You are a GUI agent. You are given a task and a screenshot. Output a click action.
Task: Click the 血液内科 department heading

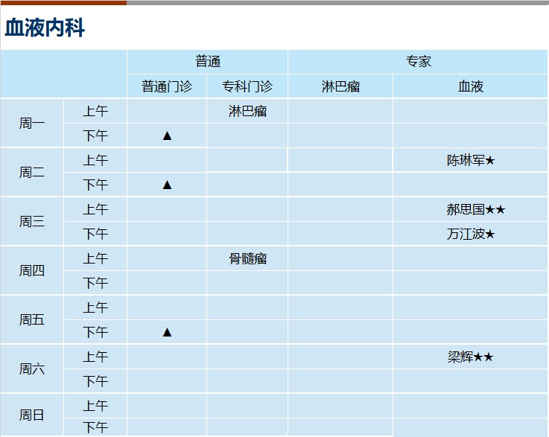click(x=45, y=28)
